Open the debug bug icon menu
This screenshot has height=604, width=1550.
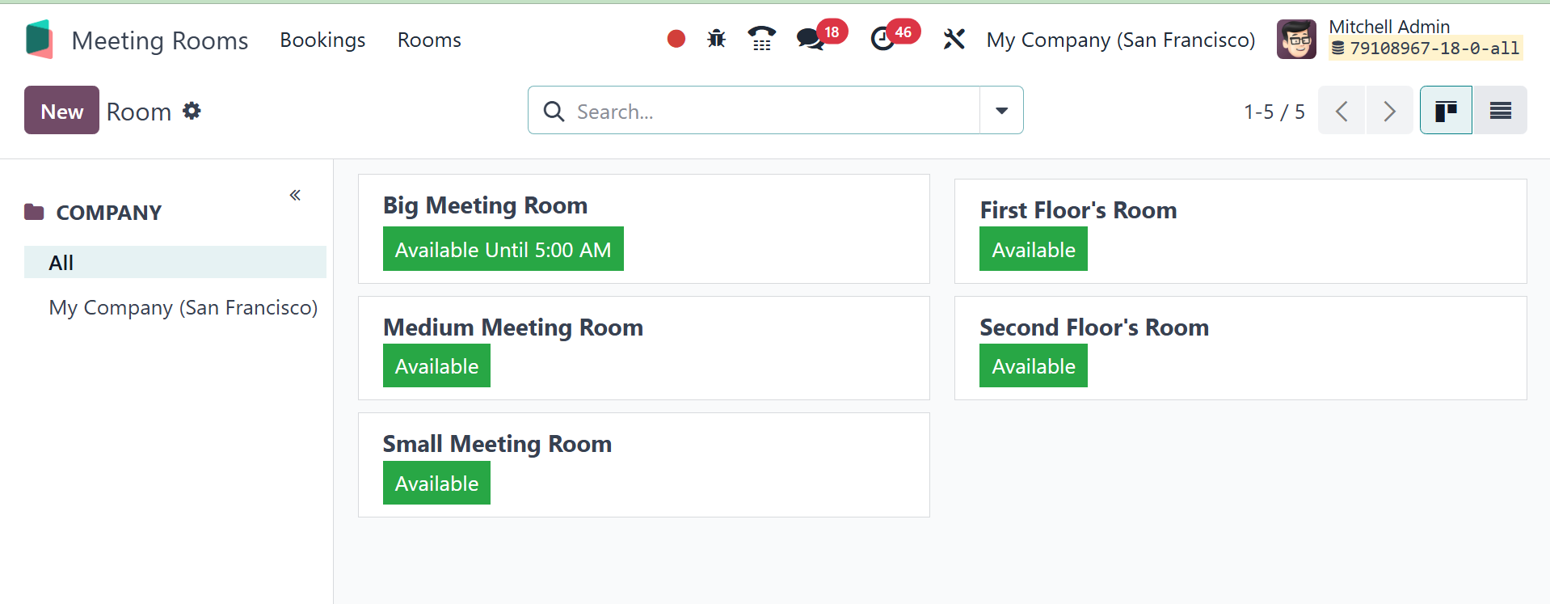click(x=717, y=39)
